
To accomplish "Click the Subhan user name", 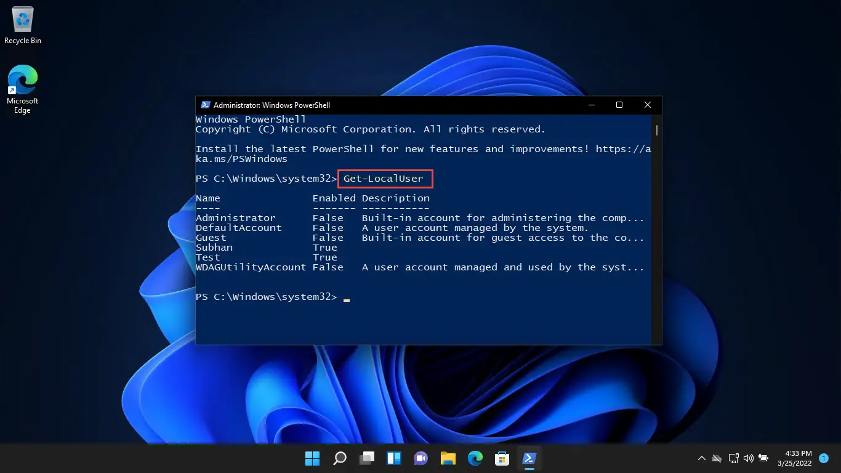I will 214,248.
